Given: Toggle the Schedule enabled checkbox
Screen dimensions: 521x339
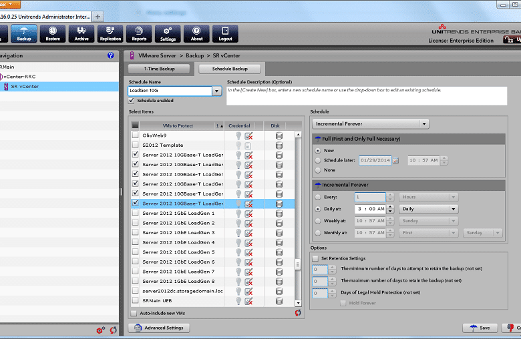Looking at the screenshot, I should point(132,101).
